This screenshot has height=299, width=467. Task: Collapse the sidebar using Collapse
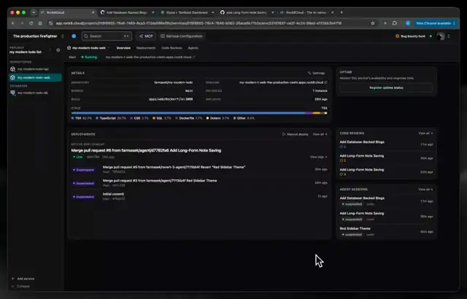pos(21,286)
